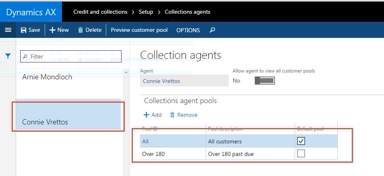Go to Setup in breadcrumb
The height and width of the screenshot is (176, 384).
click(146, 12)
